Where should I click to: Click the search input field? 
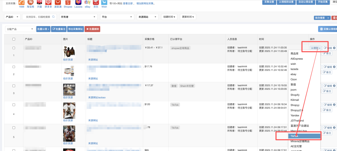38,17
